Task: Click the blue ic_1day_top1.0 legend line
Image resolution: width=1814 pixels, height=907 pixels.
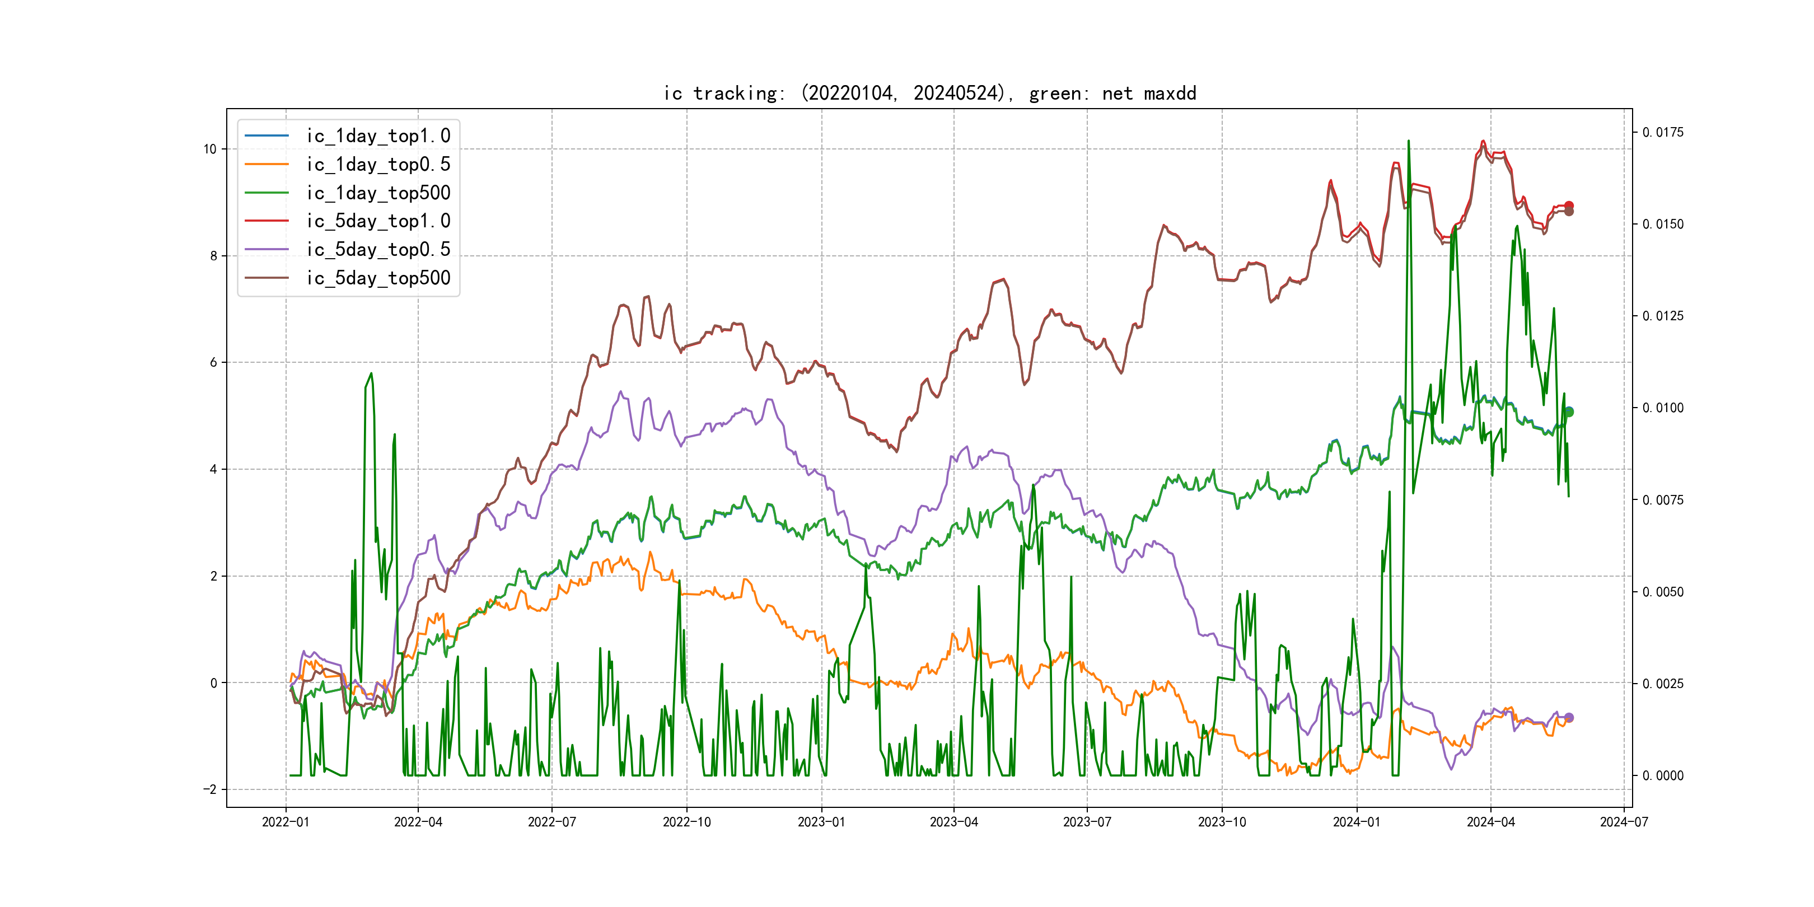Action: (x=266, y=135)
